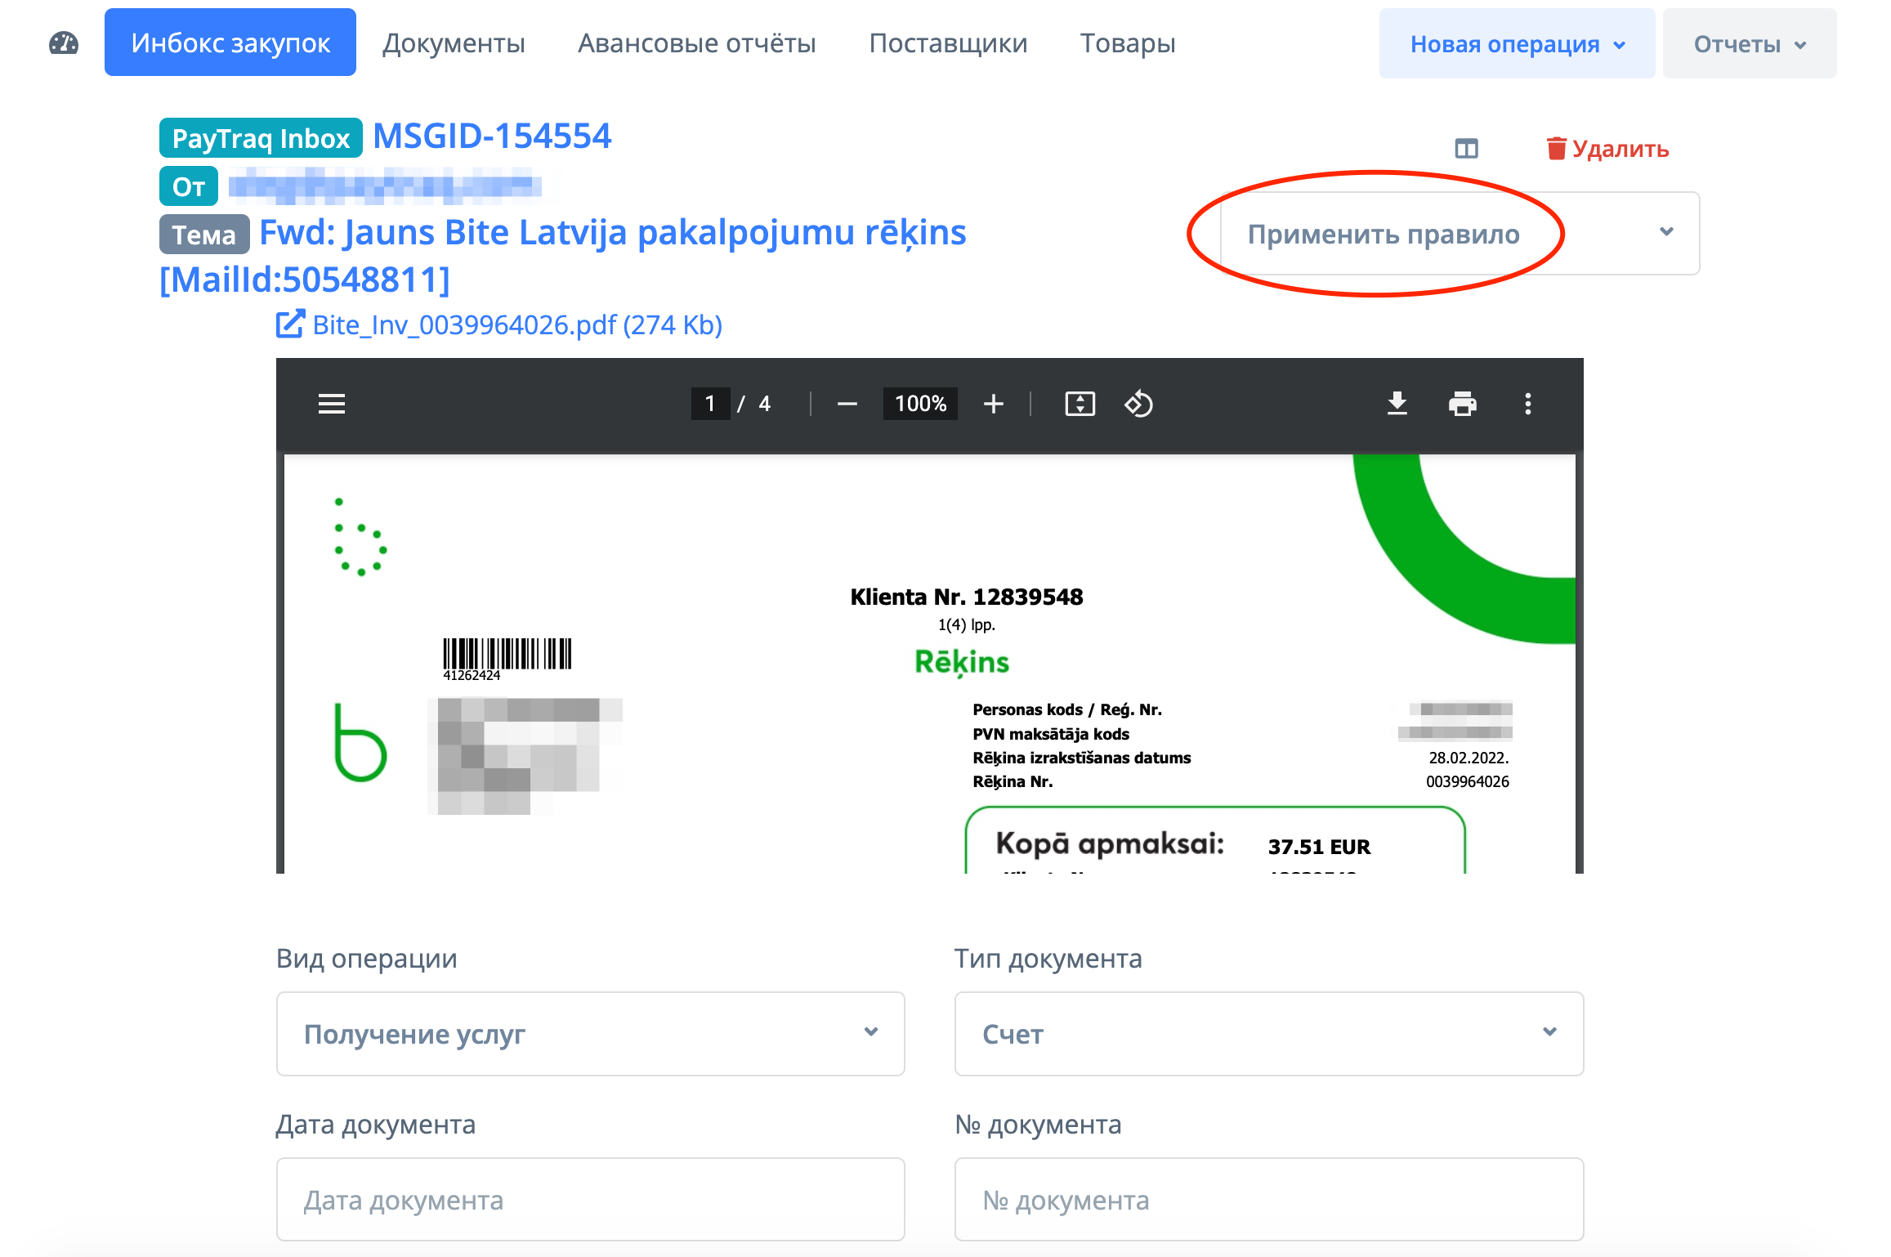Toggle split view layout icon
The image size is (1891, 1257).
pyautogui.click(x=1466, y=149)
